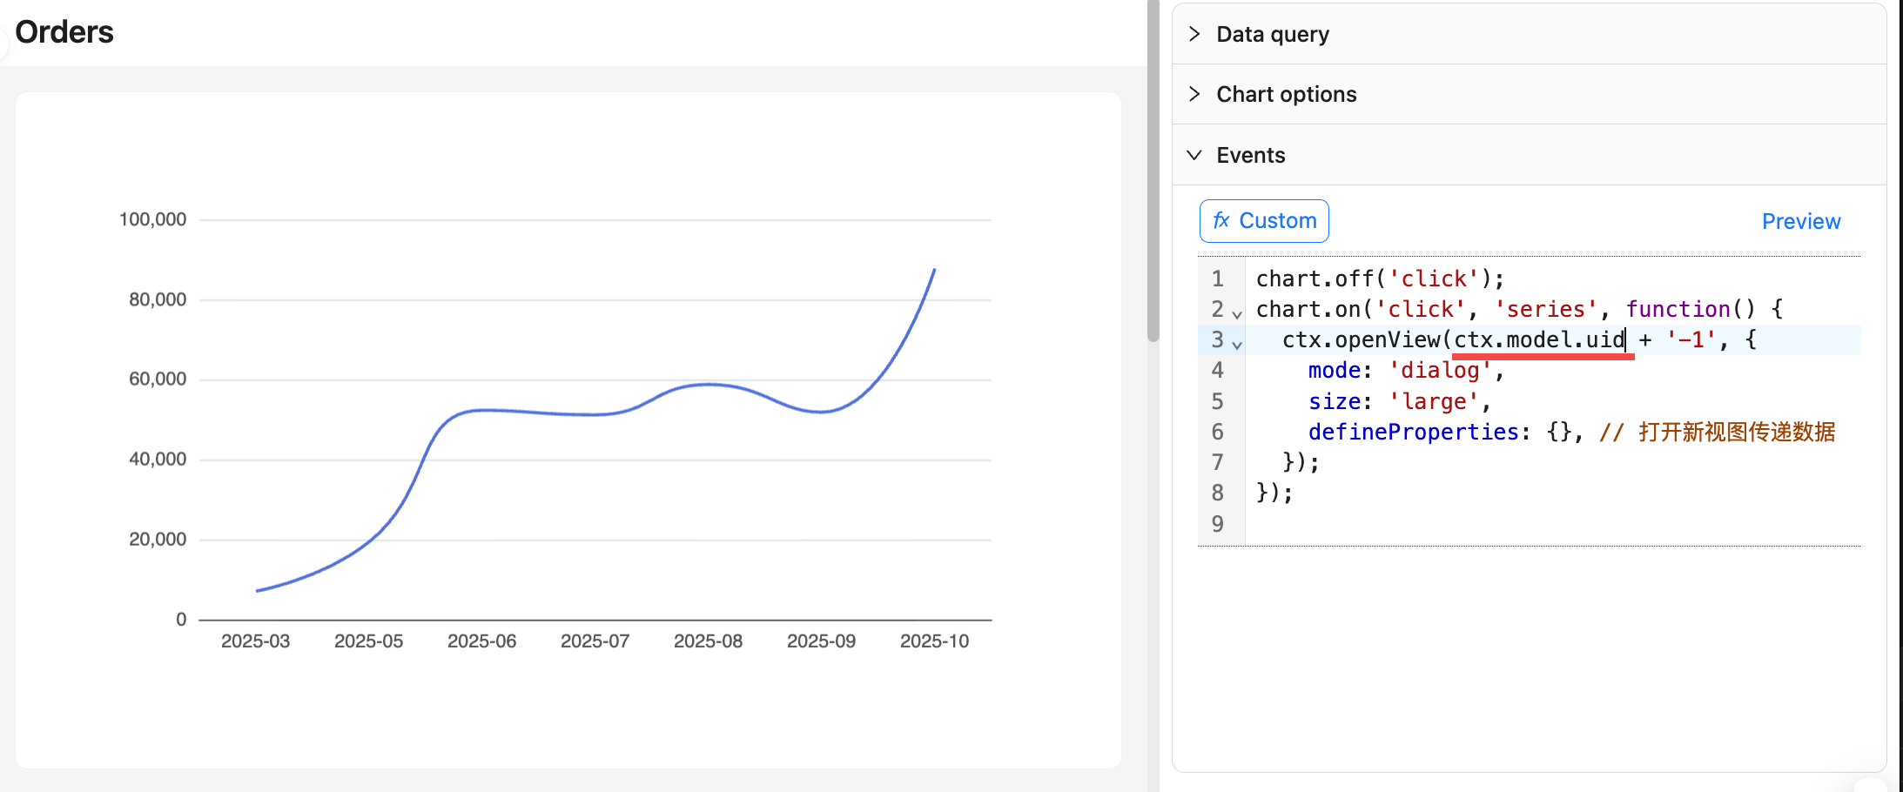Click the Chinese comment on line 6
1903x792 pixels.
click(1736, 432)
